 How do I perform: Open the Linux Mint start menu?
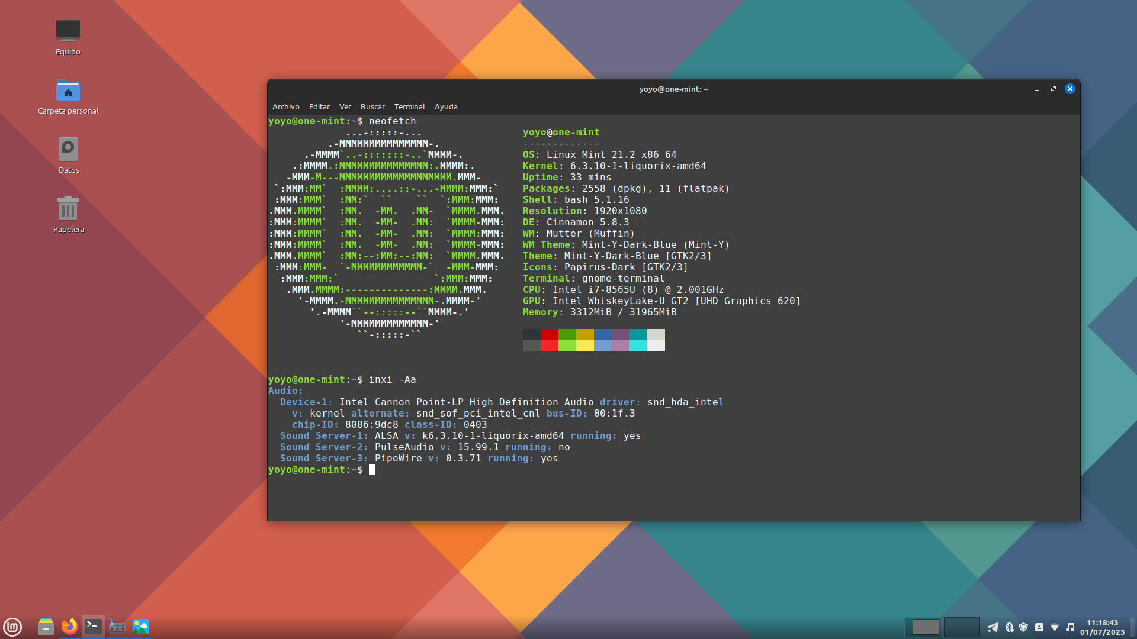(x=12, y=627)
